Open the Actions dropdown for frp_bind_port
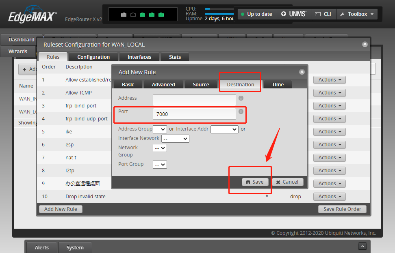This screenshot has width=395, height=253. coord(329,105)
